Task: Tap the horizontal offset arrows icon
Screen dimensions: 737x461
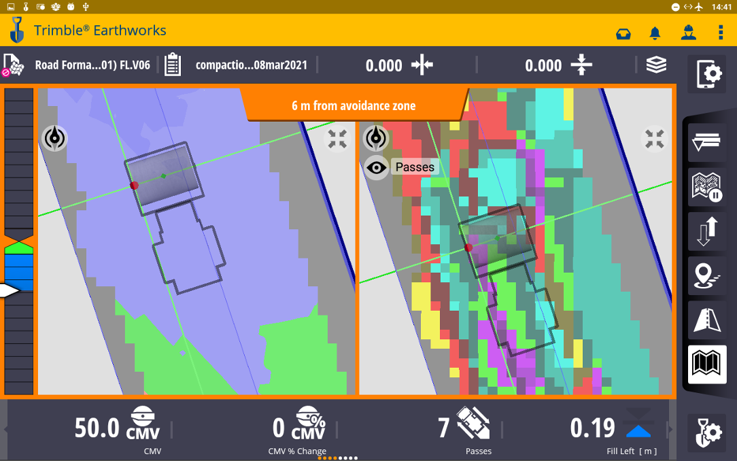Action: [x=422, y=65]
